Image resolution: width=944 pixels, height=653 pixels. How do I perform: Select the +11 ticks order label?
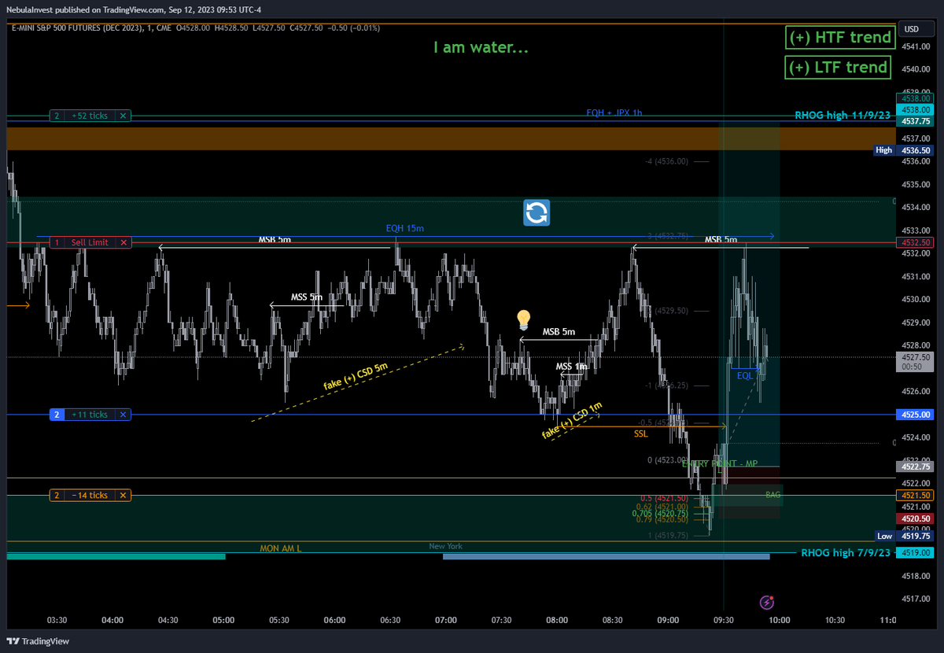pyautogui.click(x=89, y=415)
